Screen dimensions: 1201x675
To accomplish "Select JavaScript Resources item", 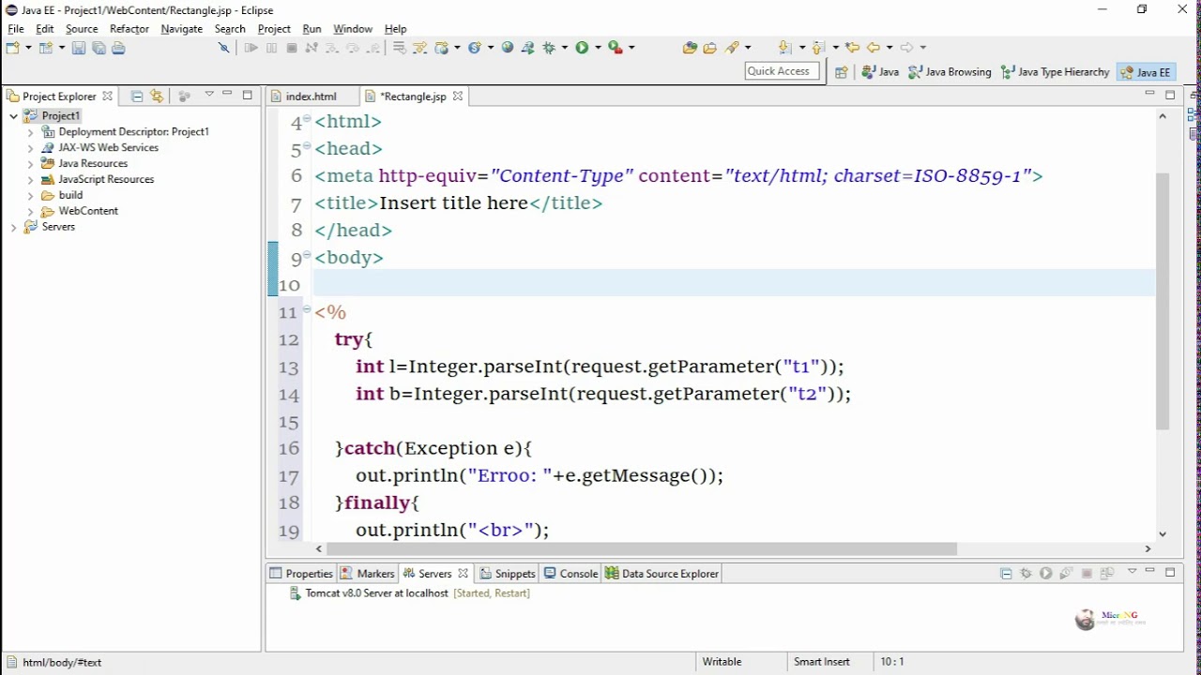I will point(98,179).
